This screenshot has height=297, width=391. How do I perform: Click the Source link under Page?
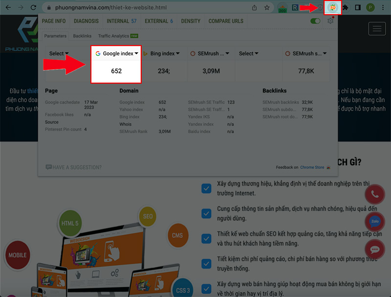[x=52, y=122]
